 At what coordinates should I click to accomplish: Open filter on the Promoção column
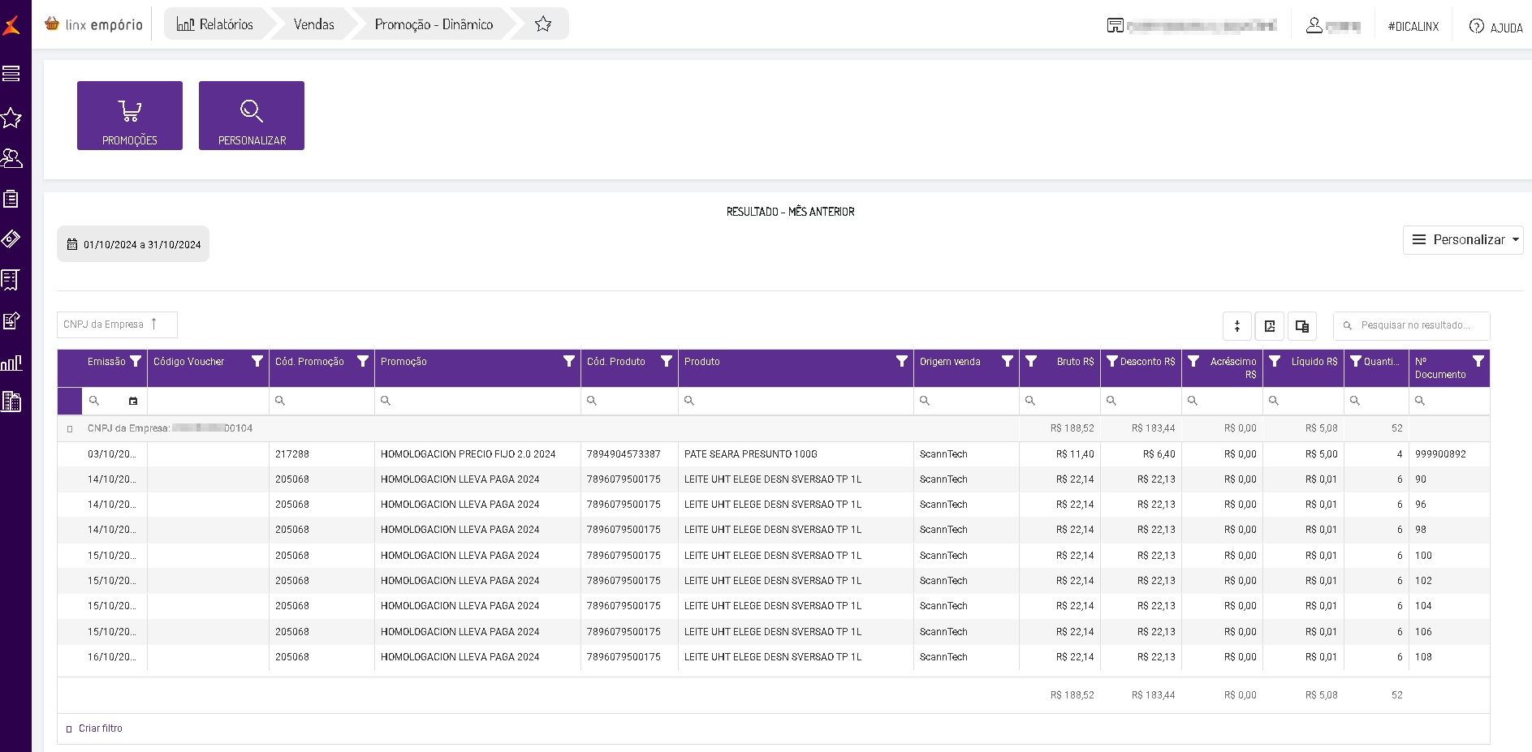568,362
